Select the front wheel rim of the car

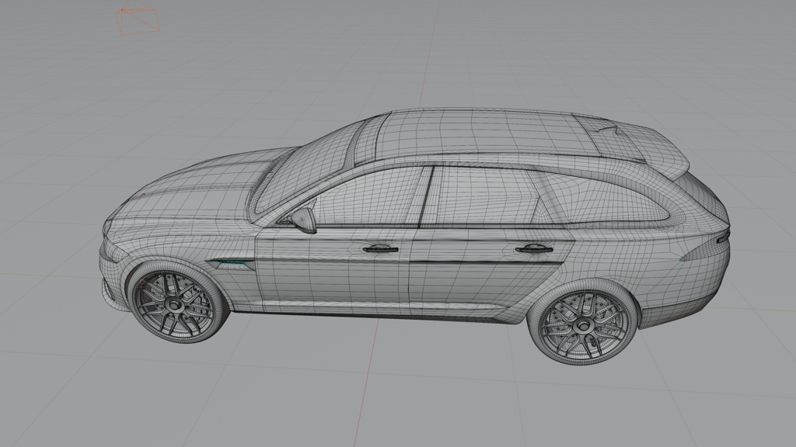tap(174, 304)
